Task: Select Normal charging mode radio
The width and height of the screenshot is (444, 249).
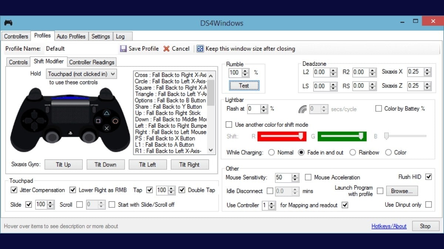Action: coord(272,152)
